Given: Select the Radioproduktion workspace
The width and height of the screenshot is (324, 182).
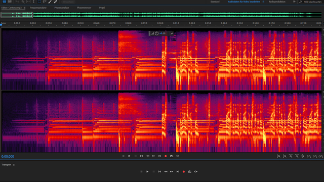Looking at the screenshot, I should click(277, 2).
